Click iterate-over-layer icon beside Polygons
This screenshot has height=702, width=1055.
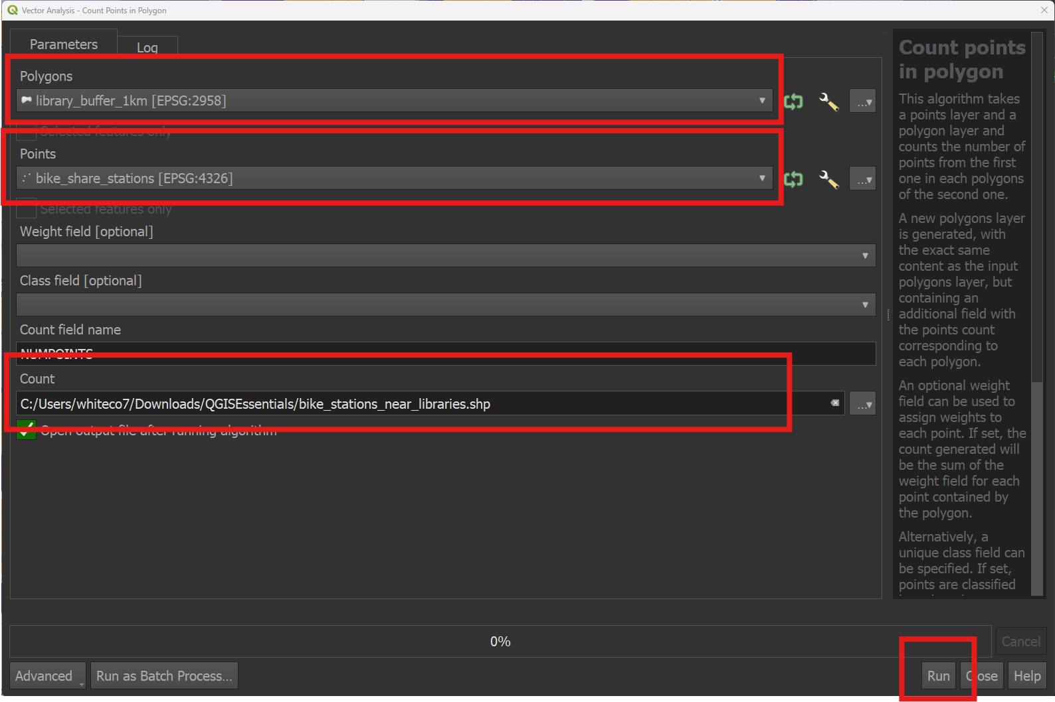pyautogui.click(x=793, y=102)
